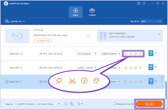Click the Full Movie List button
The image size is (168, 110).
pyautogui.click(x=43, y=41)
